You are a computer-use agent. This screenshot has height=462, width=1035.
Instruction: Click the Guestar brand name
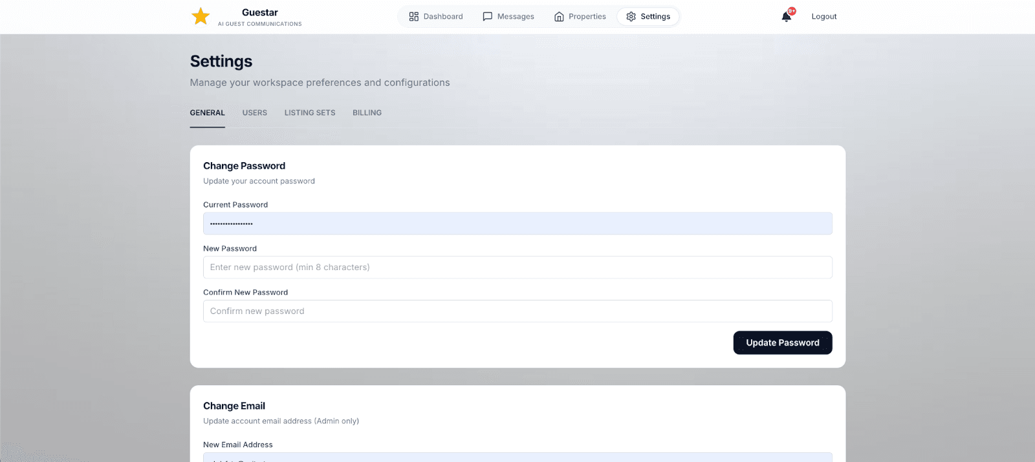pos(259,12)
